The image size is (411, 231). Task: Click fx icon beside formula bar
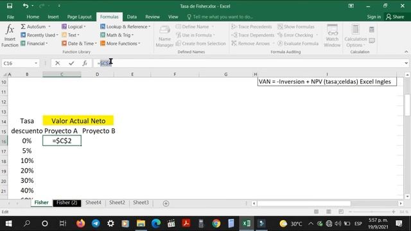point(85,63)
